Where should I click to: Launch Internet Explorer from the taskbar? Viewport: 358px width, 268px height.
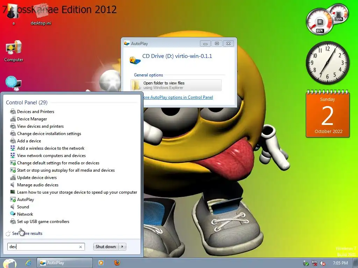pos(28,263)
